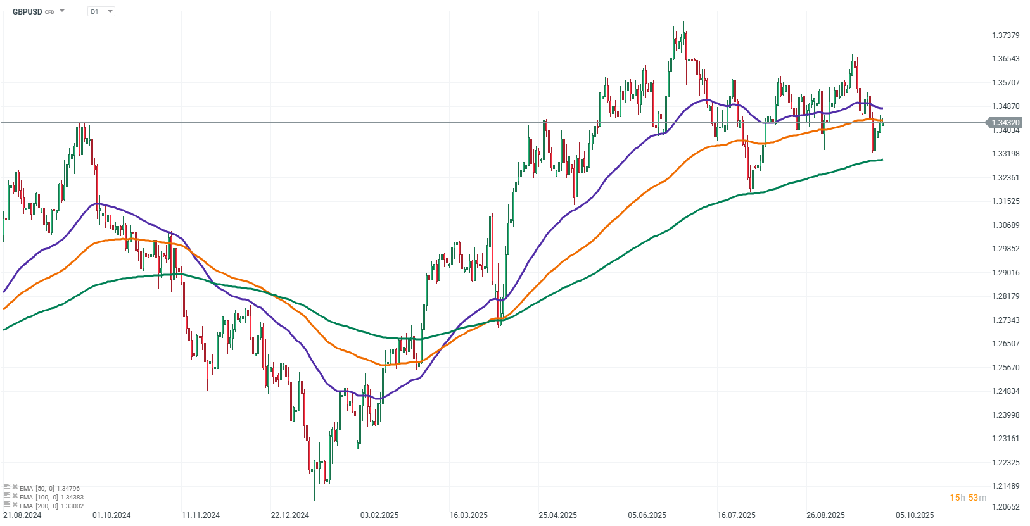Click the 03.02.2025 date on time axis
The height and width of the screenshot is (526, 1030).
[x=379, y=515]
